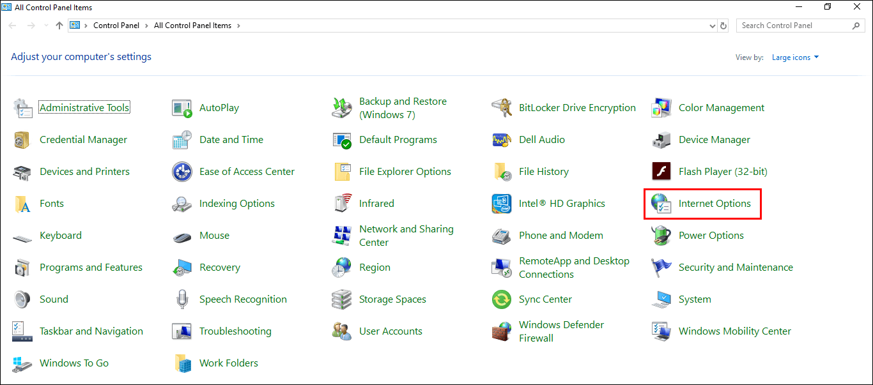
Task: Open the Mouse icon
Action: pos(182,237)
